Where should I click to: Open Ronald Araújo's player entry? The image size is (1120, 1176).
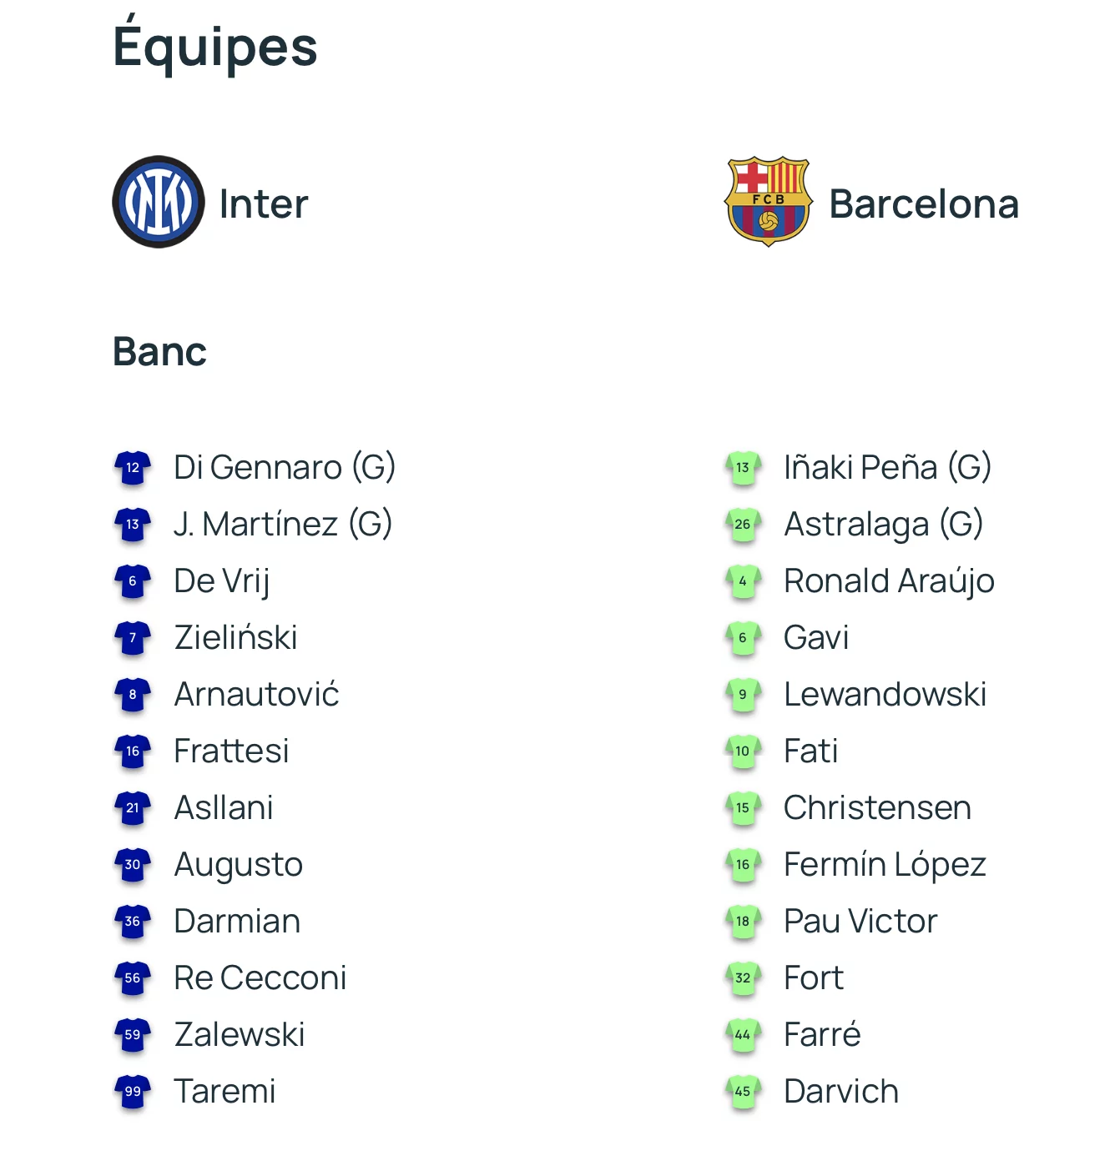(890, 581)
